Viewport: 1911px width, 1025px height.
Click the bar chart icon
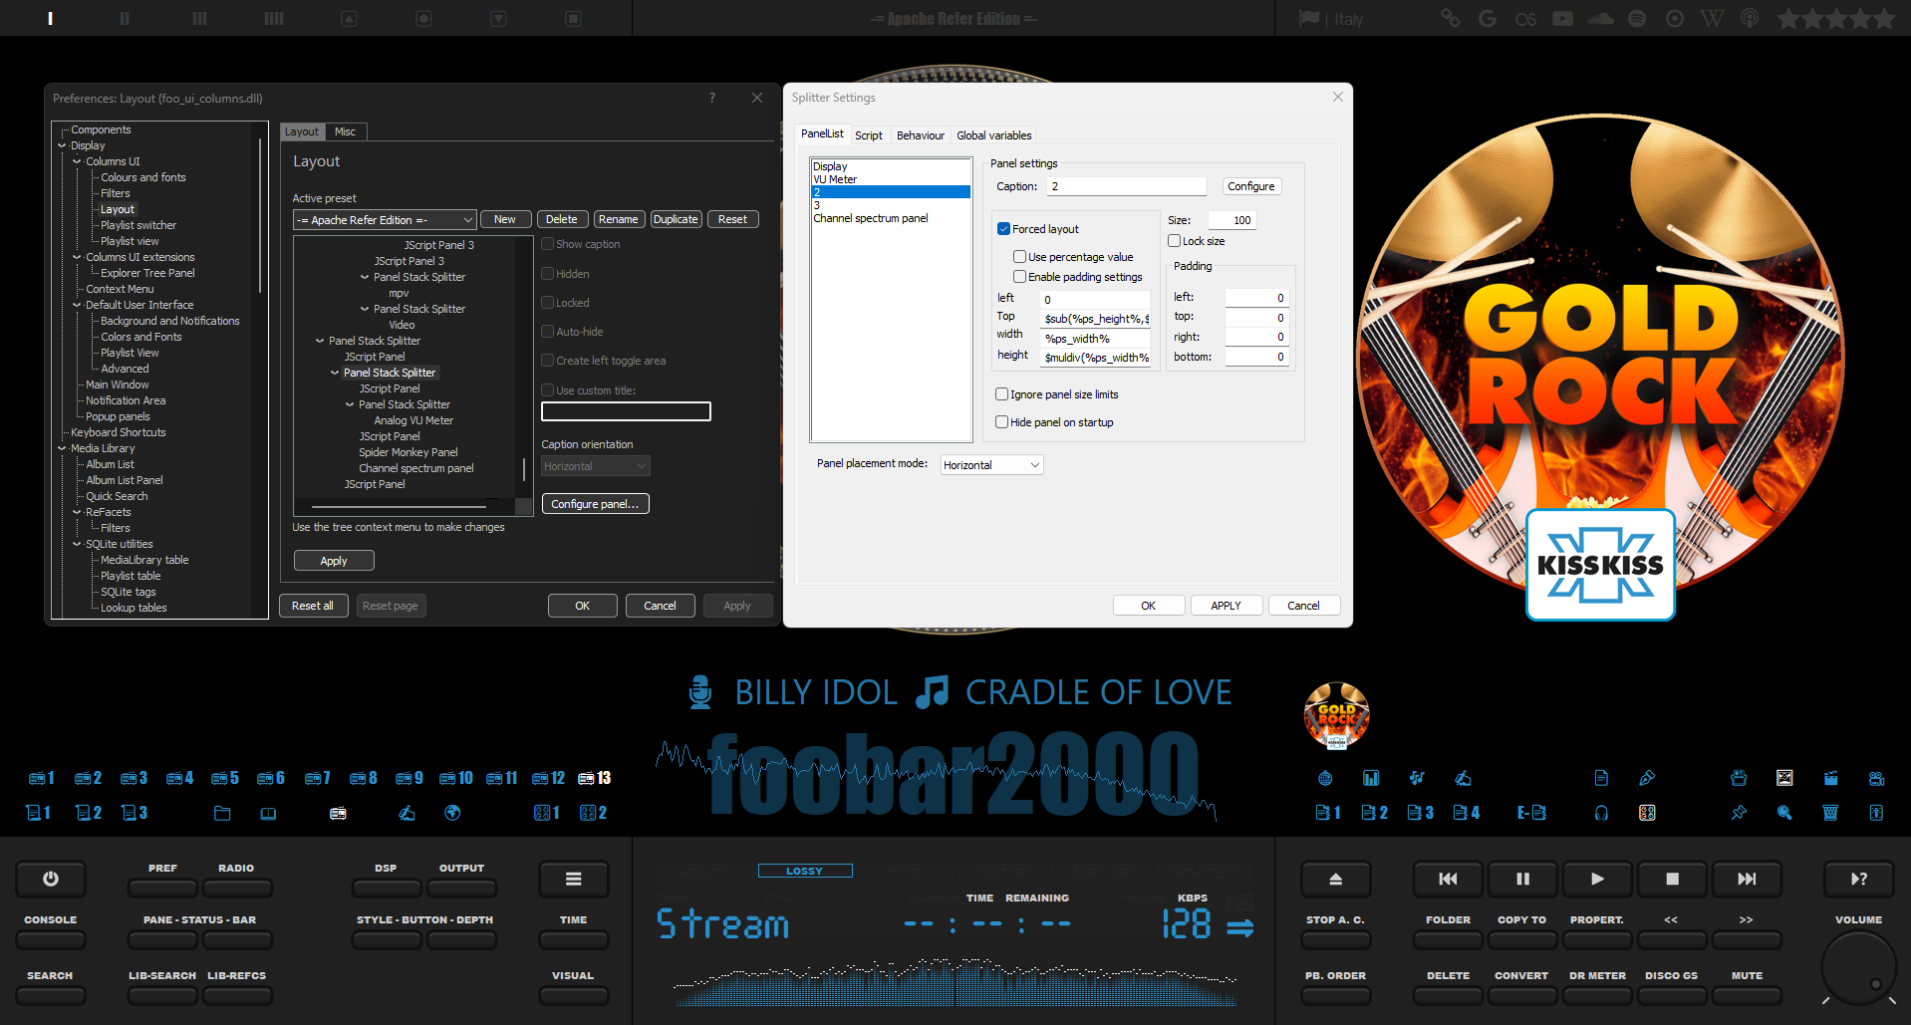click(1371, 778)
